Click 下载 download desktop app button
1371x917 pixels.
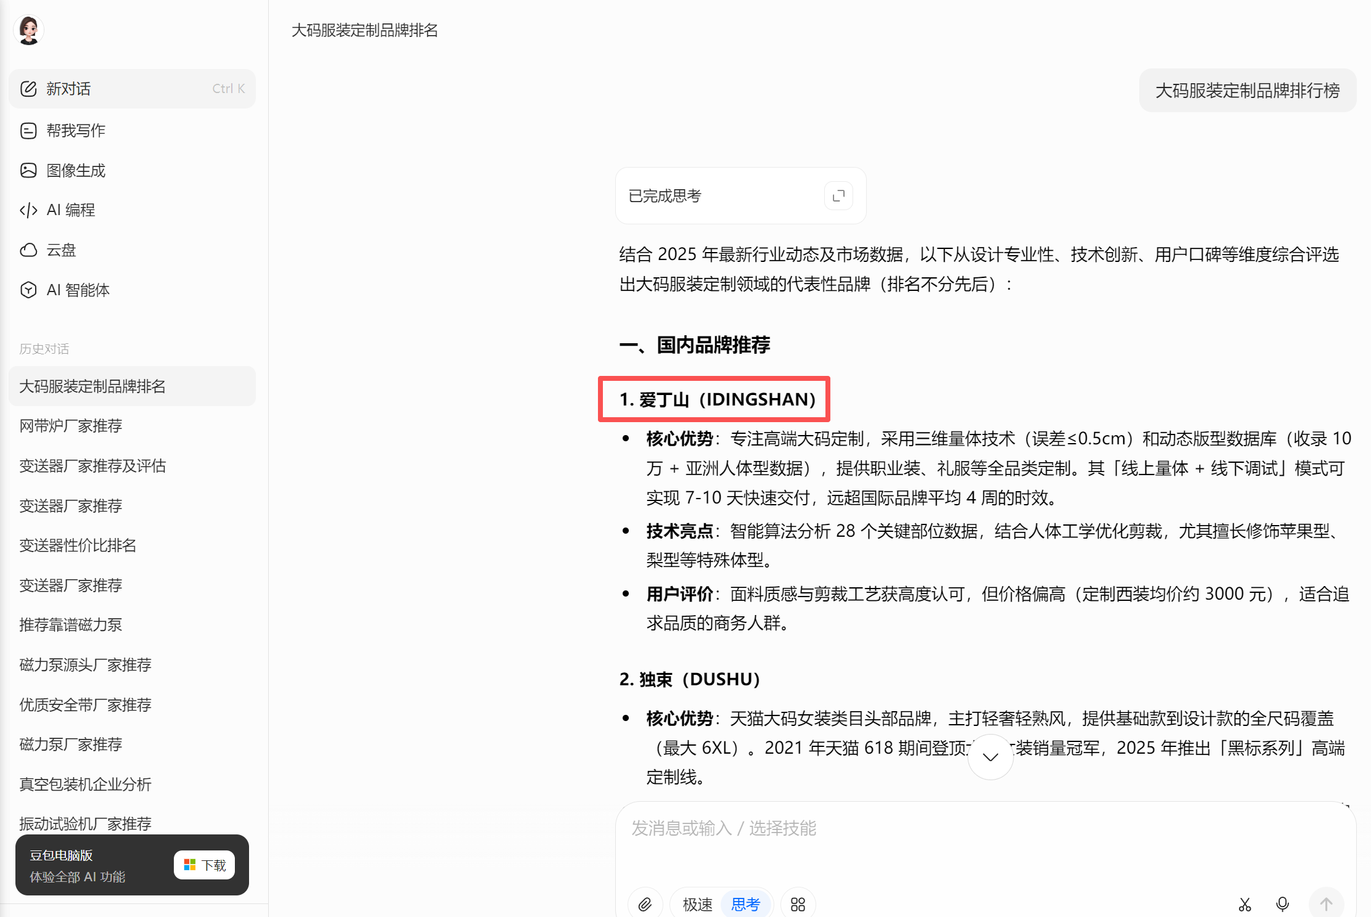coord(204,865)
